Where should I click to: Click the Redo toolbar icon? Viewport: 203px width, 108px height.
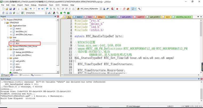point(34,9)
